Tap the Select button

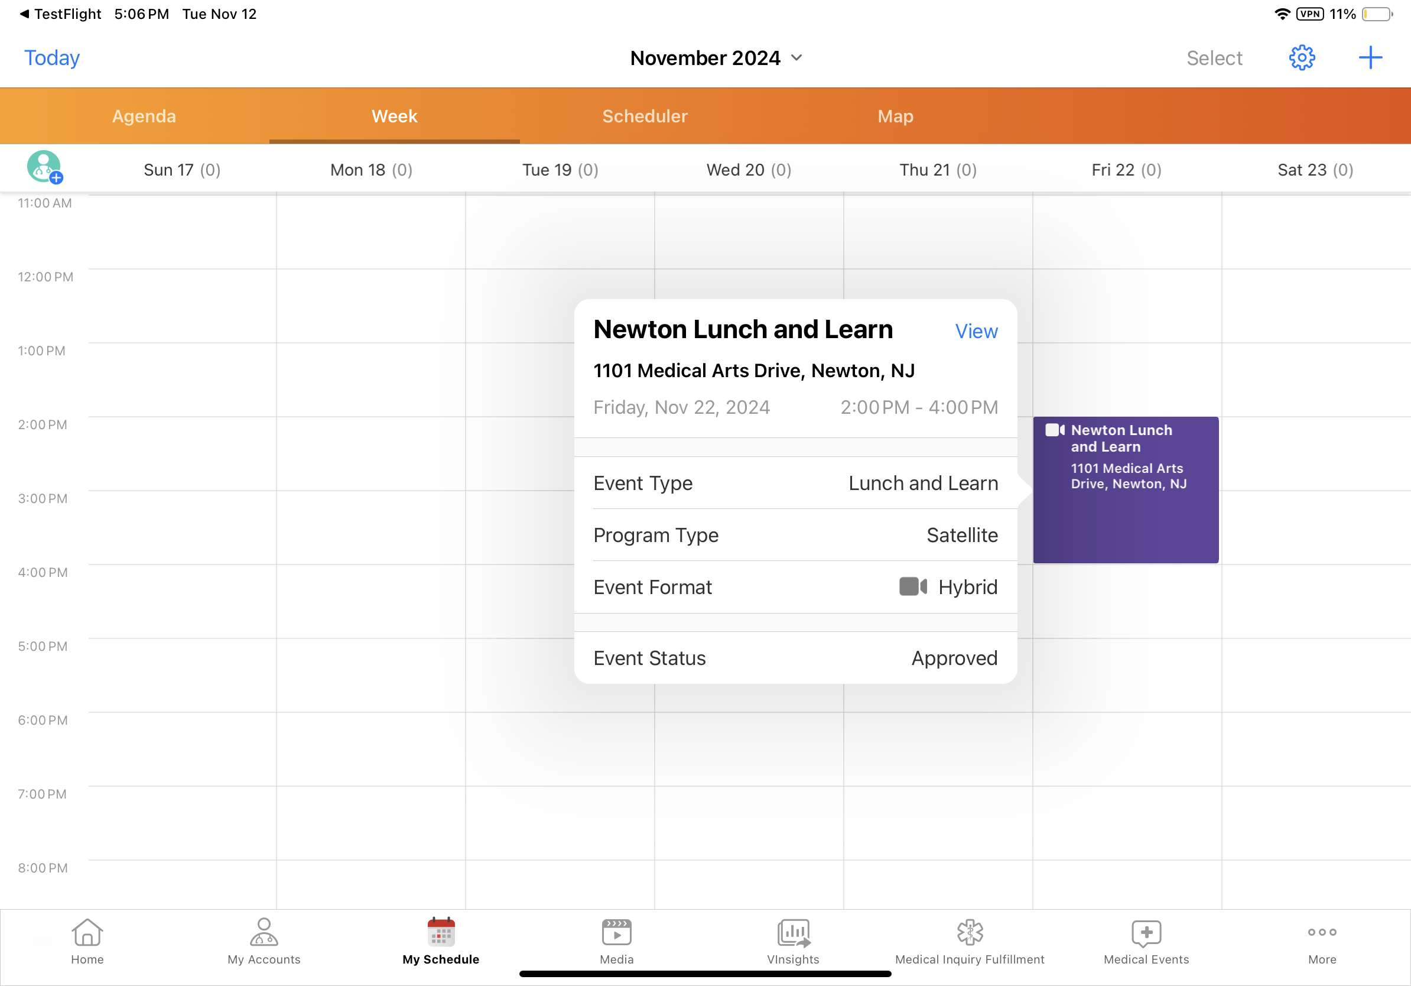click(1214, 58)
